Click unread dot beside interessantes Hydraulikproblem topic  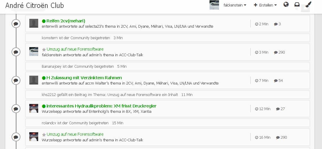click(x=44, y=106)
